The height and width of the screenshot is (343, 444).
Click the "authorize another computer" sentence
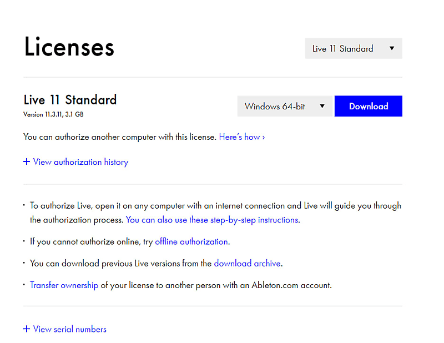pos(119,137)
